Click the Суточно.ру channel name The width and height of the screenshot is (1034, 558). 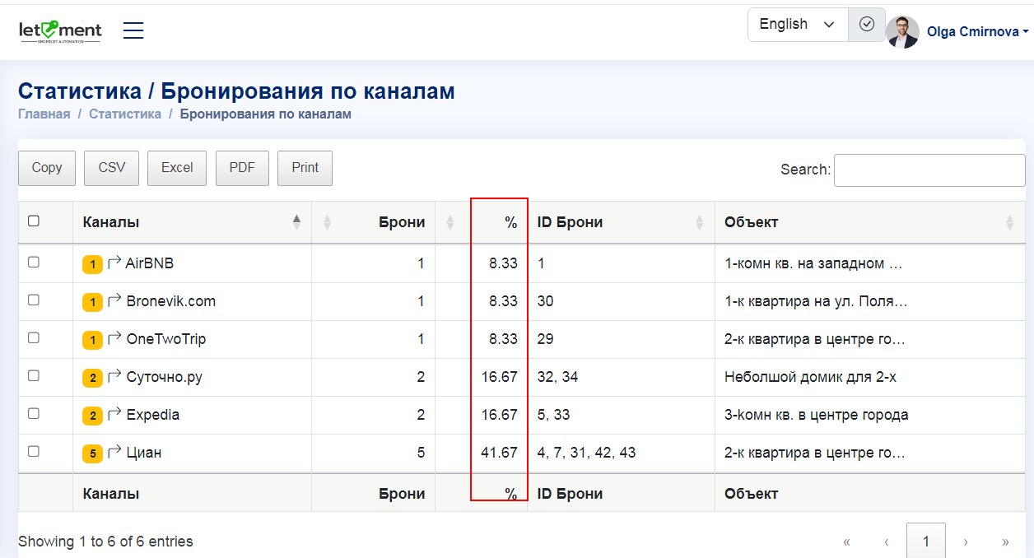pyautogui.click(x=165, y=377)
